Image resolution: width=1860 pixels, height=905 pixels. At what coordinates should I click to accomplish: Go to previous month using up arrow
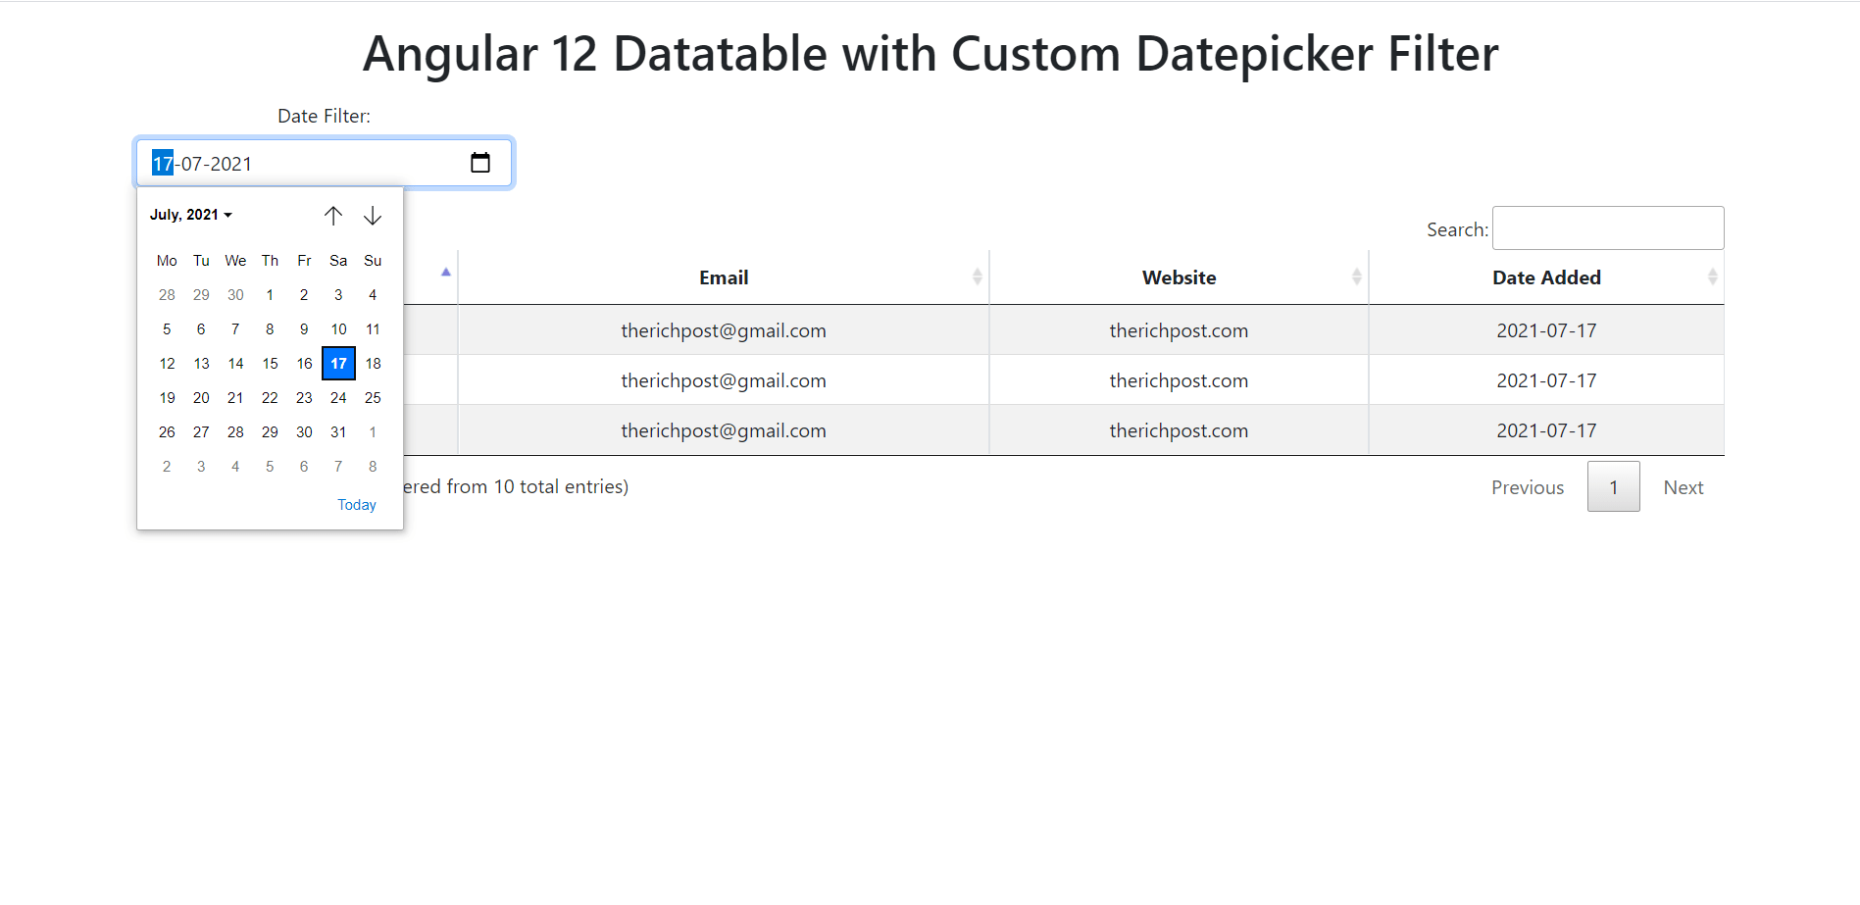(333, 215)
